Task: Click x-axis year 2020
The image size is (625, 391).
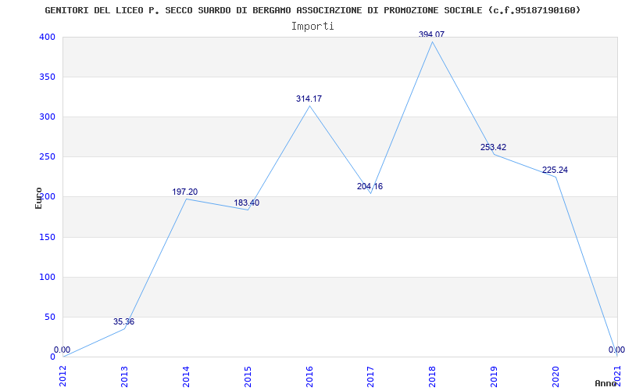Action: pyautogui.click(x=555, y=376)
